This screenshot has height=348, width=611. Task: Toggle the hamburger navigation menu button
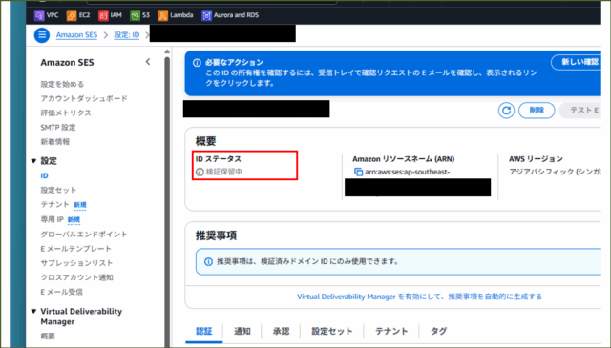coord(42,35)
